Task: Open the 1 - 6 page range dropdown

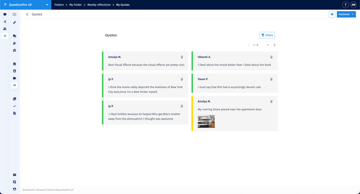Action: point(267,45)
